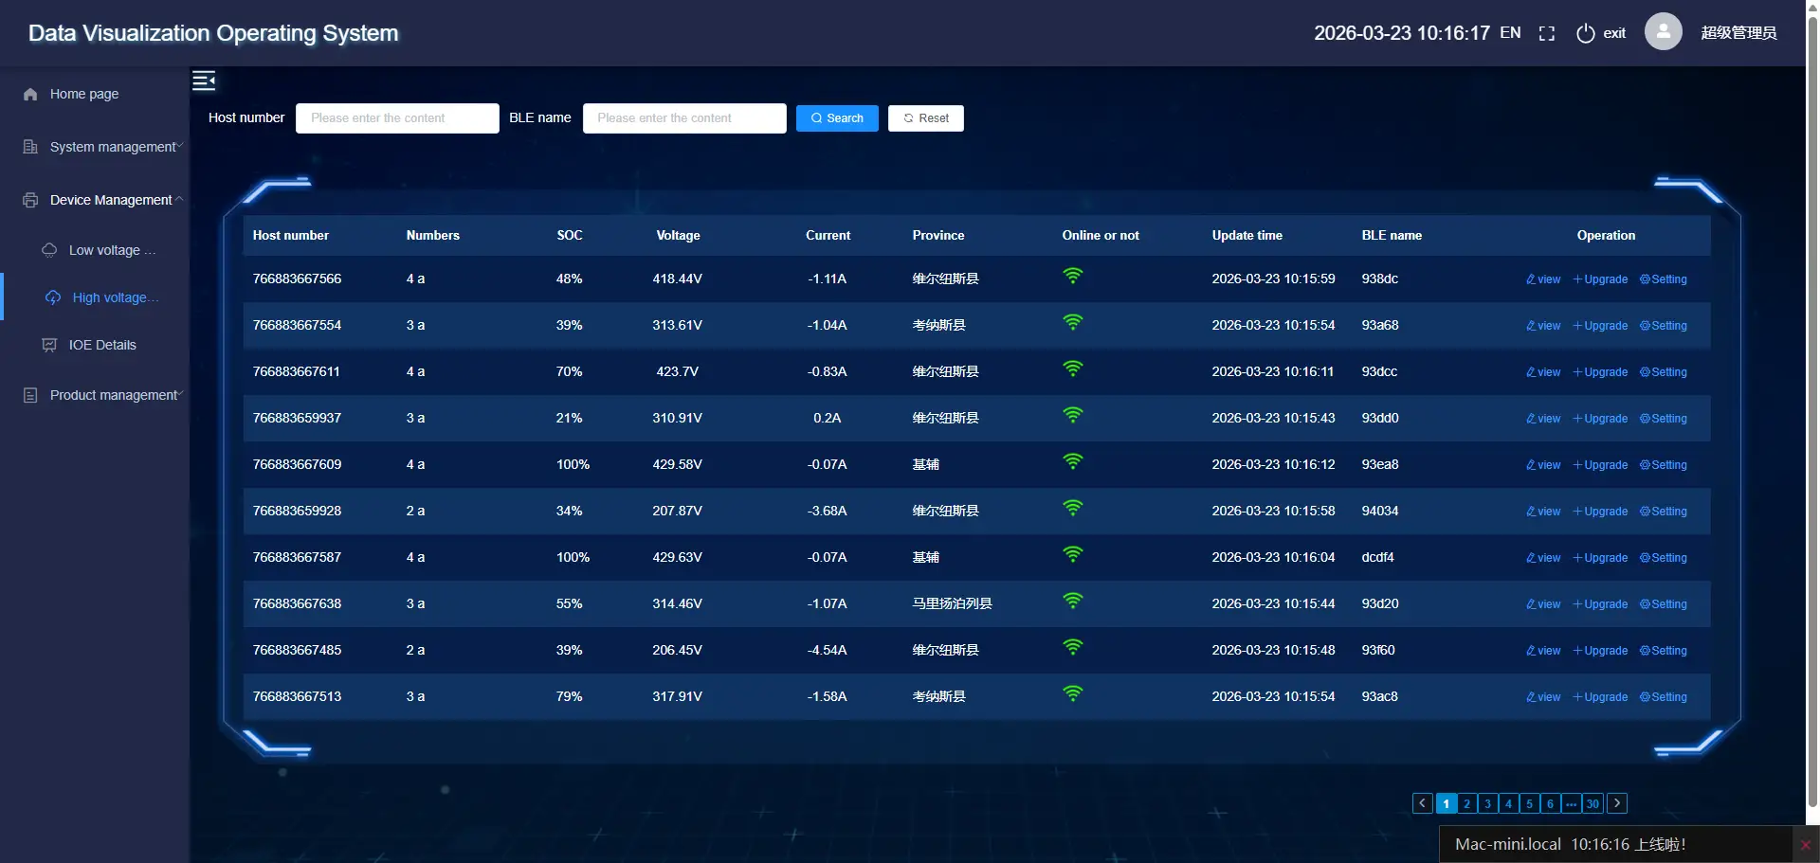The image size is (1820, 863).
Task: Select the High voltage menu item
Action: (109, 297)
